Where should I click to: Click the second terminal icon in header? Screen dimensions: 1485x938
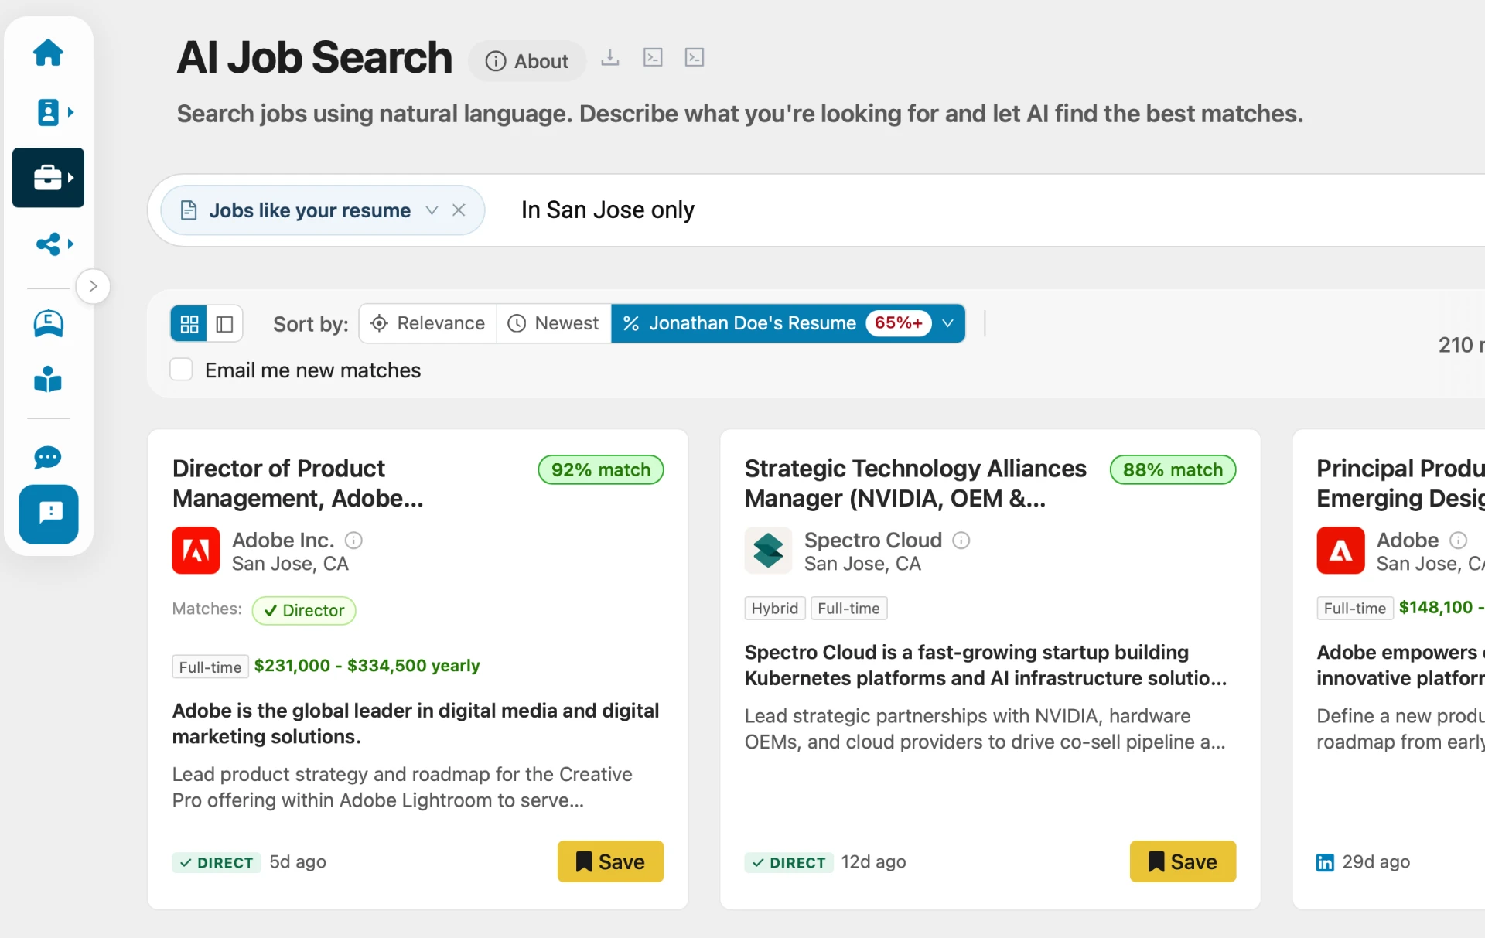click(x=695, y=57)
